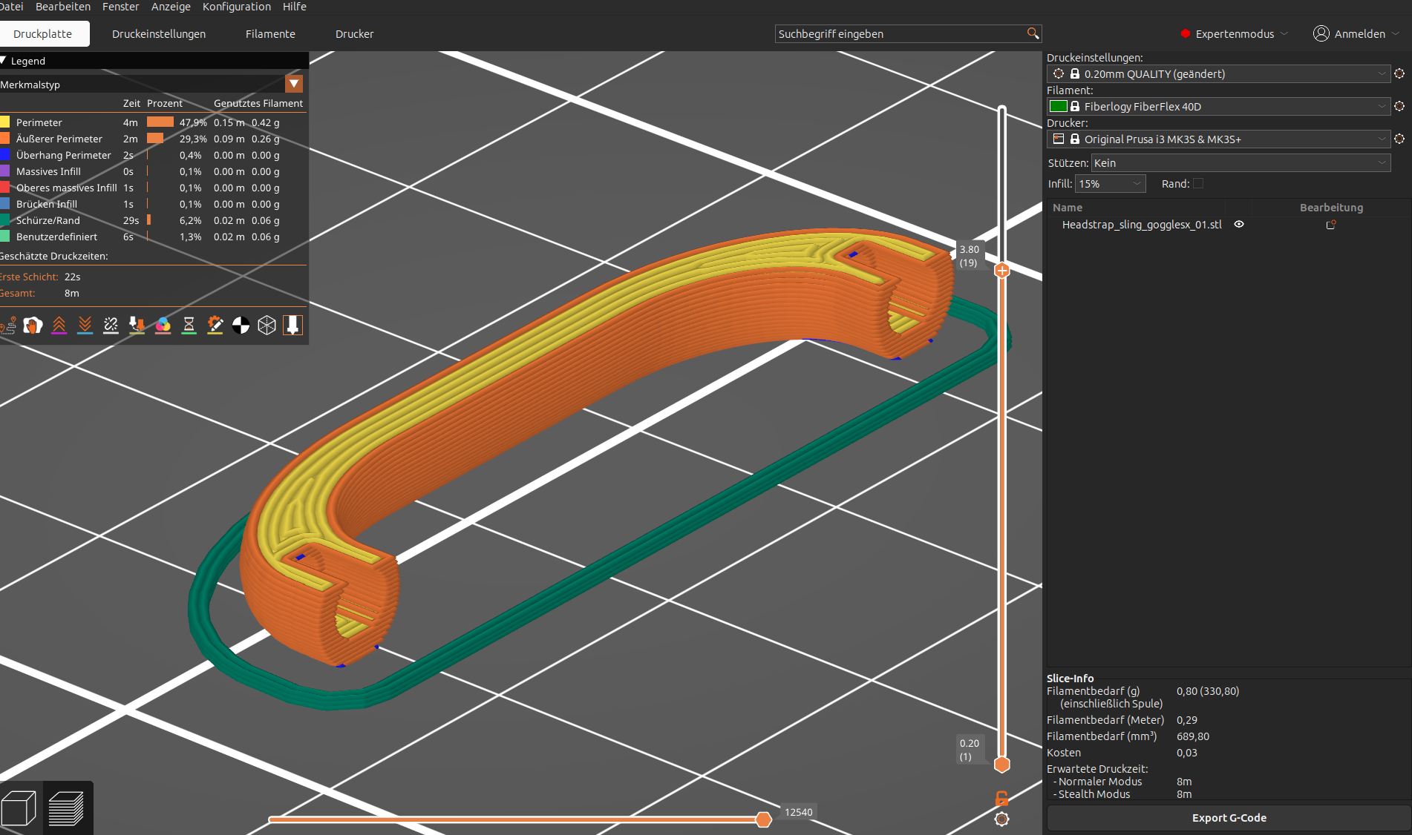1412x835 pixels.
Task: Toggle tool changes display icon
Action: click(x=137, y=325)
